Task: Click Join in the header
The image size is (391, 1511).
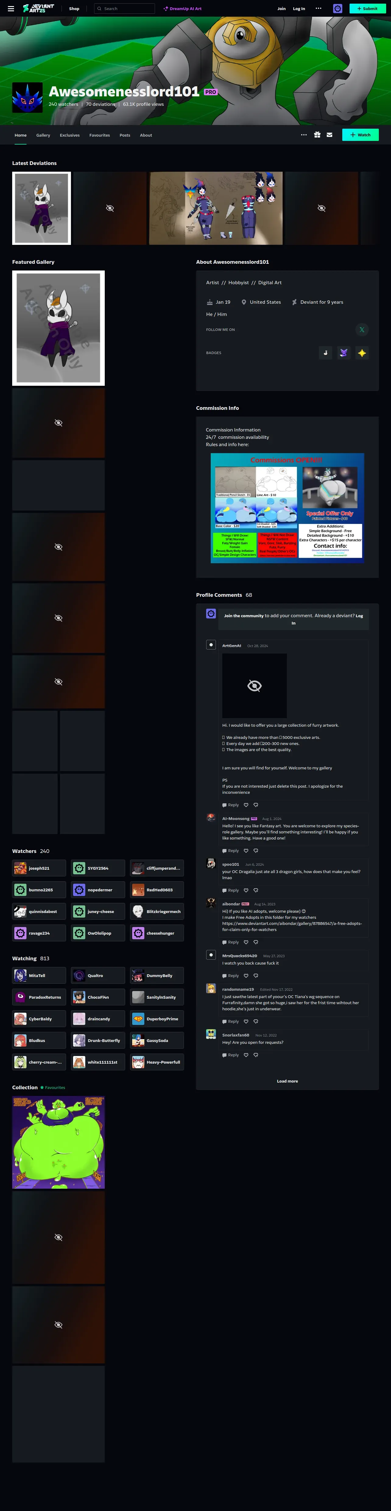Action: (282, 9)
